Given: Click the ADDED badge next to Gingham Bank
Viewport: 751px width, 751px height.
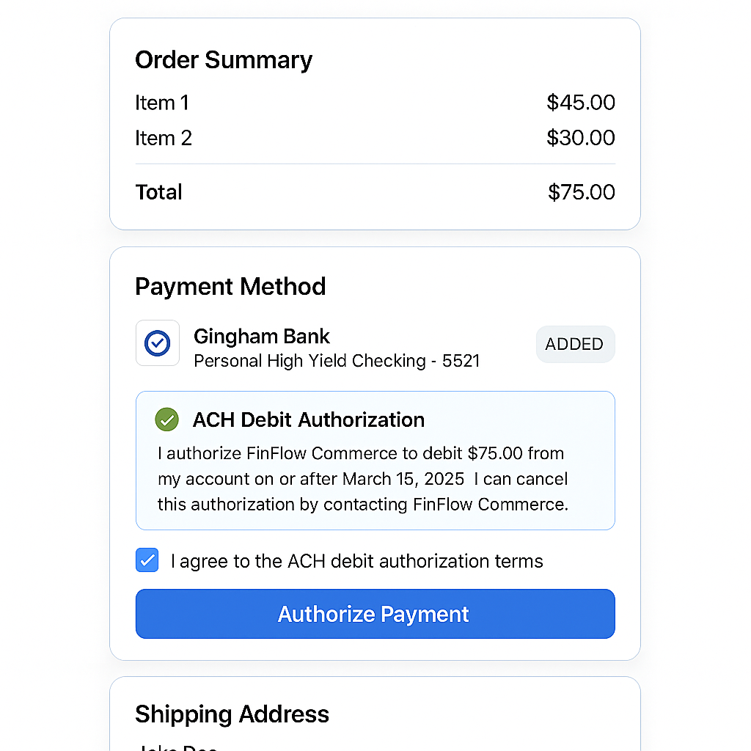Looking at the screenshot, I should [x=575, y=344].
